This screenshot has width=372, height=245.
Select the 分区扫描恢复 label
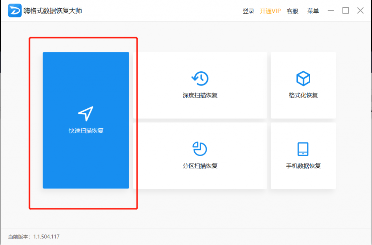tap(200, 166)
